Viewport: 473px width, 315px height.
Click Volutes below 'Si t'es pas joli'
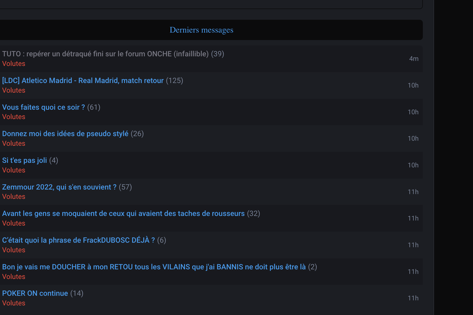[x=14, y=170]
